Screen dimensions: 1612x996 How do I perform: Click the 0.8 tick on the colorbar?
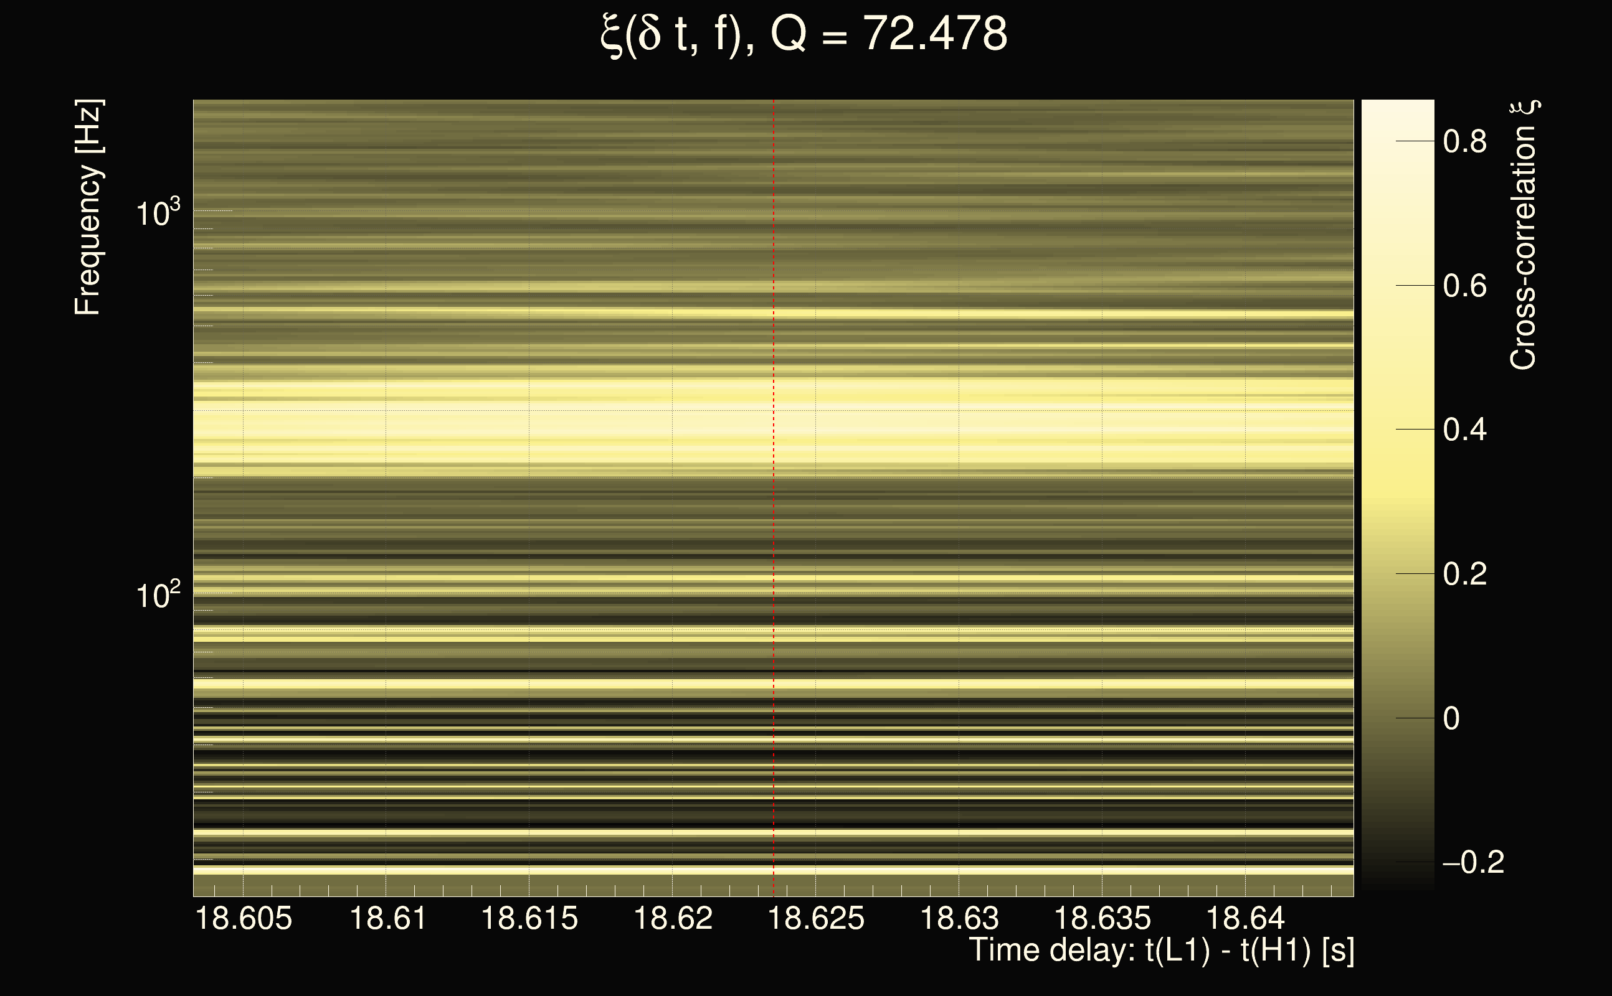[x=1464, y=141]
